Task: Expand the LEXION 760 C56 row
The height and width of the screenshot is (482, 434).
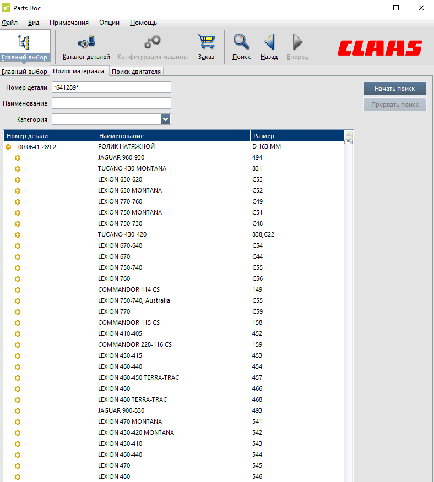Action: point(18,279)
